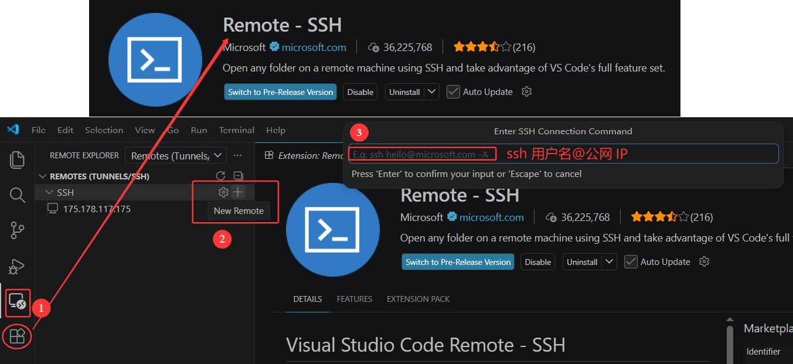Open the Extensions view in activity bar
Image resolution: width=793 pixels, height=364 pixels.
coord(18,336)
